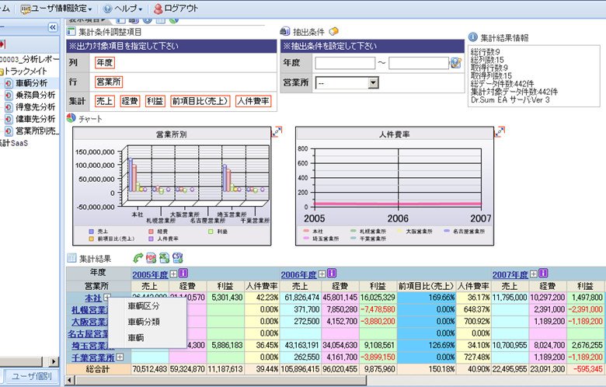Click the 2007年度 column header link
The image size is (606, 387).
click(x=510, y=274)
